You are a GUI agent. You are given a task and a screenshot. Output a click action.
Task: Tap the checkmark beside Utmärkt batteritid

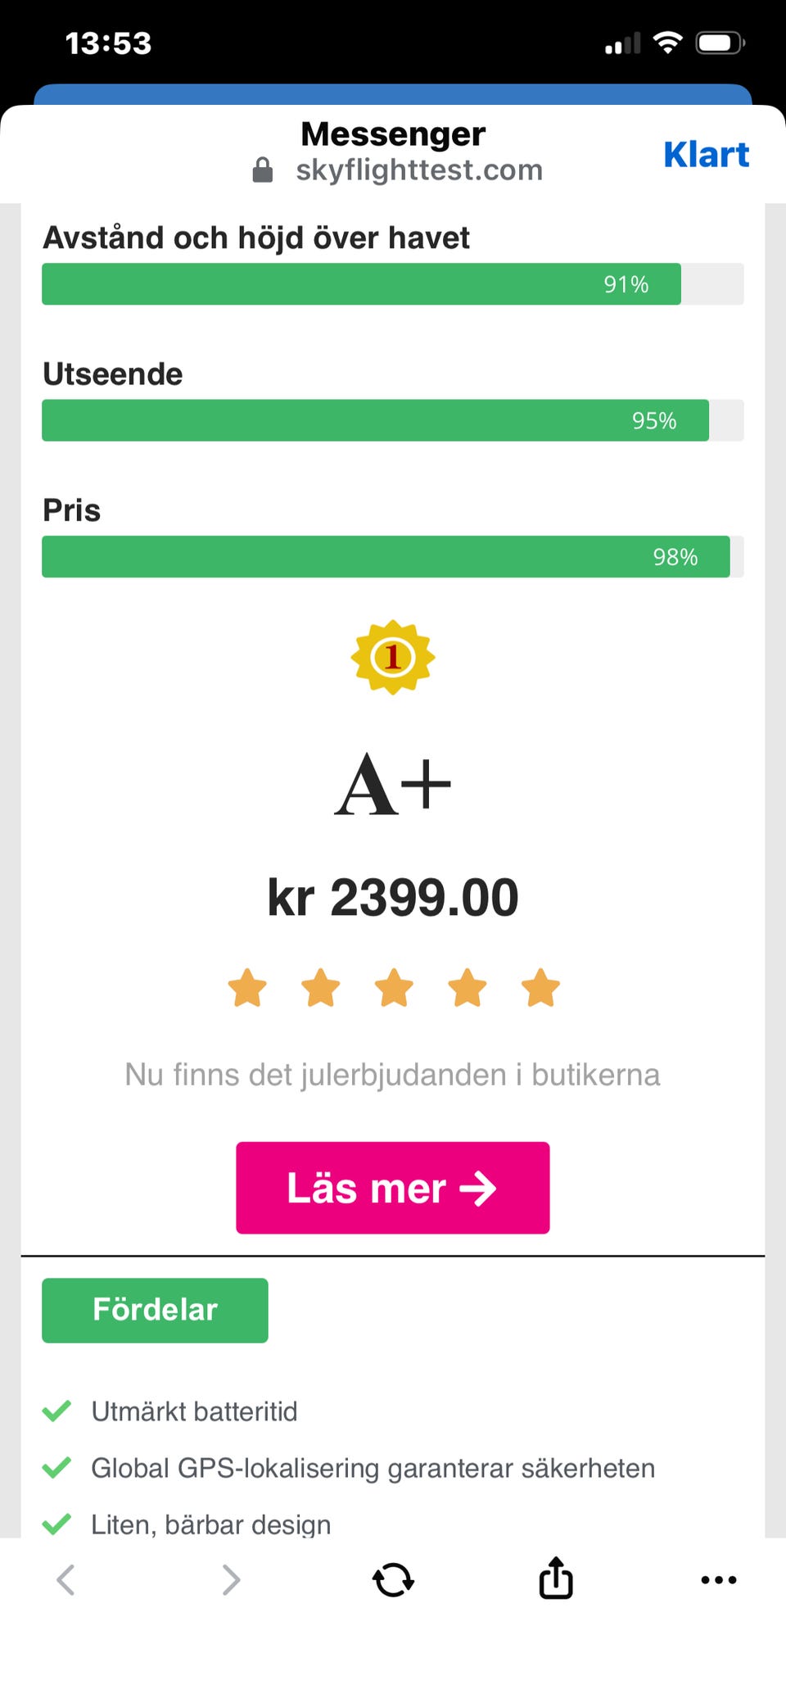tap(56, 1411)
